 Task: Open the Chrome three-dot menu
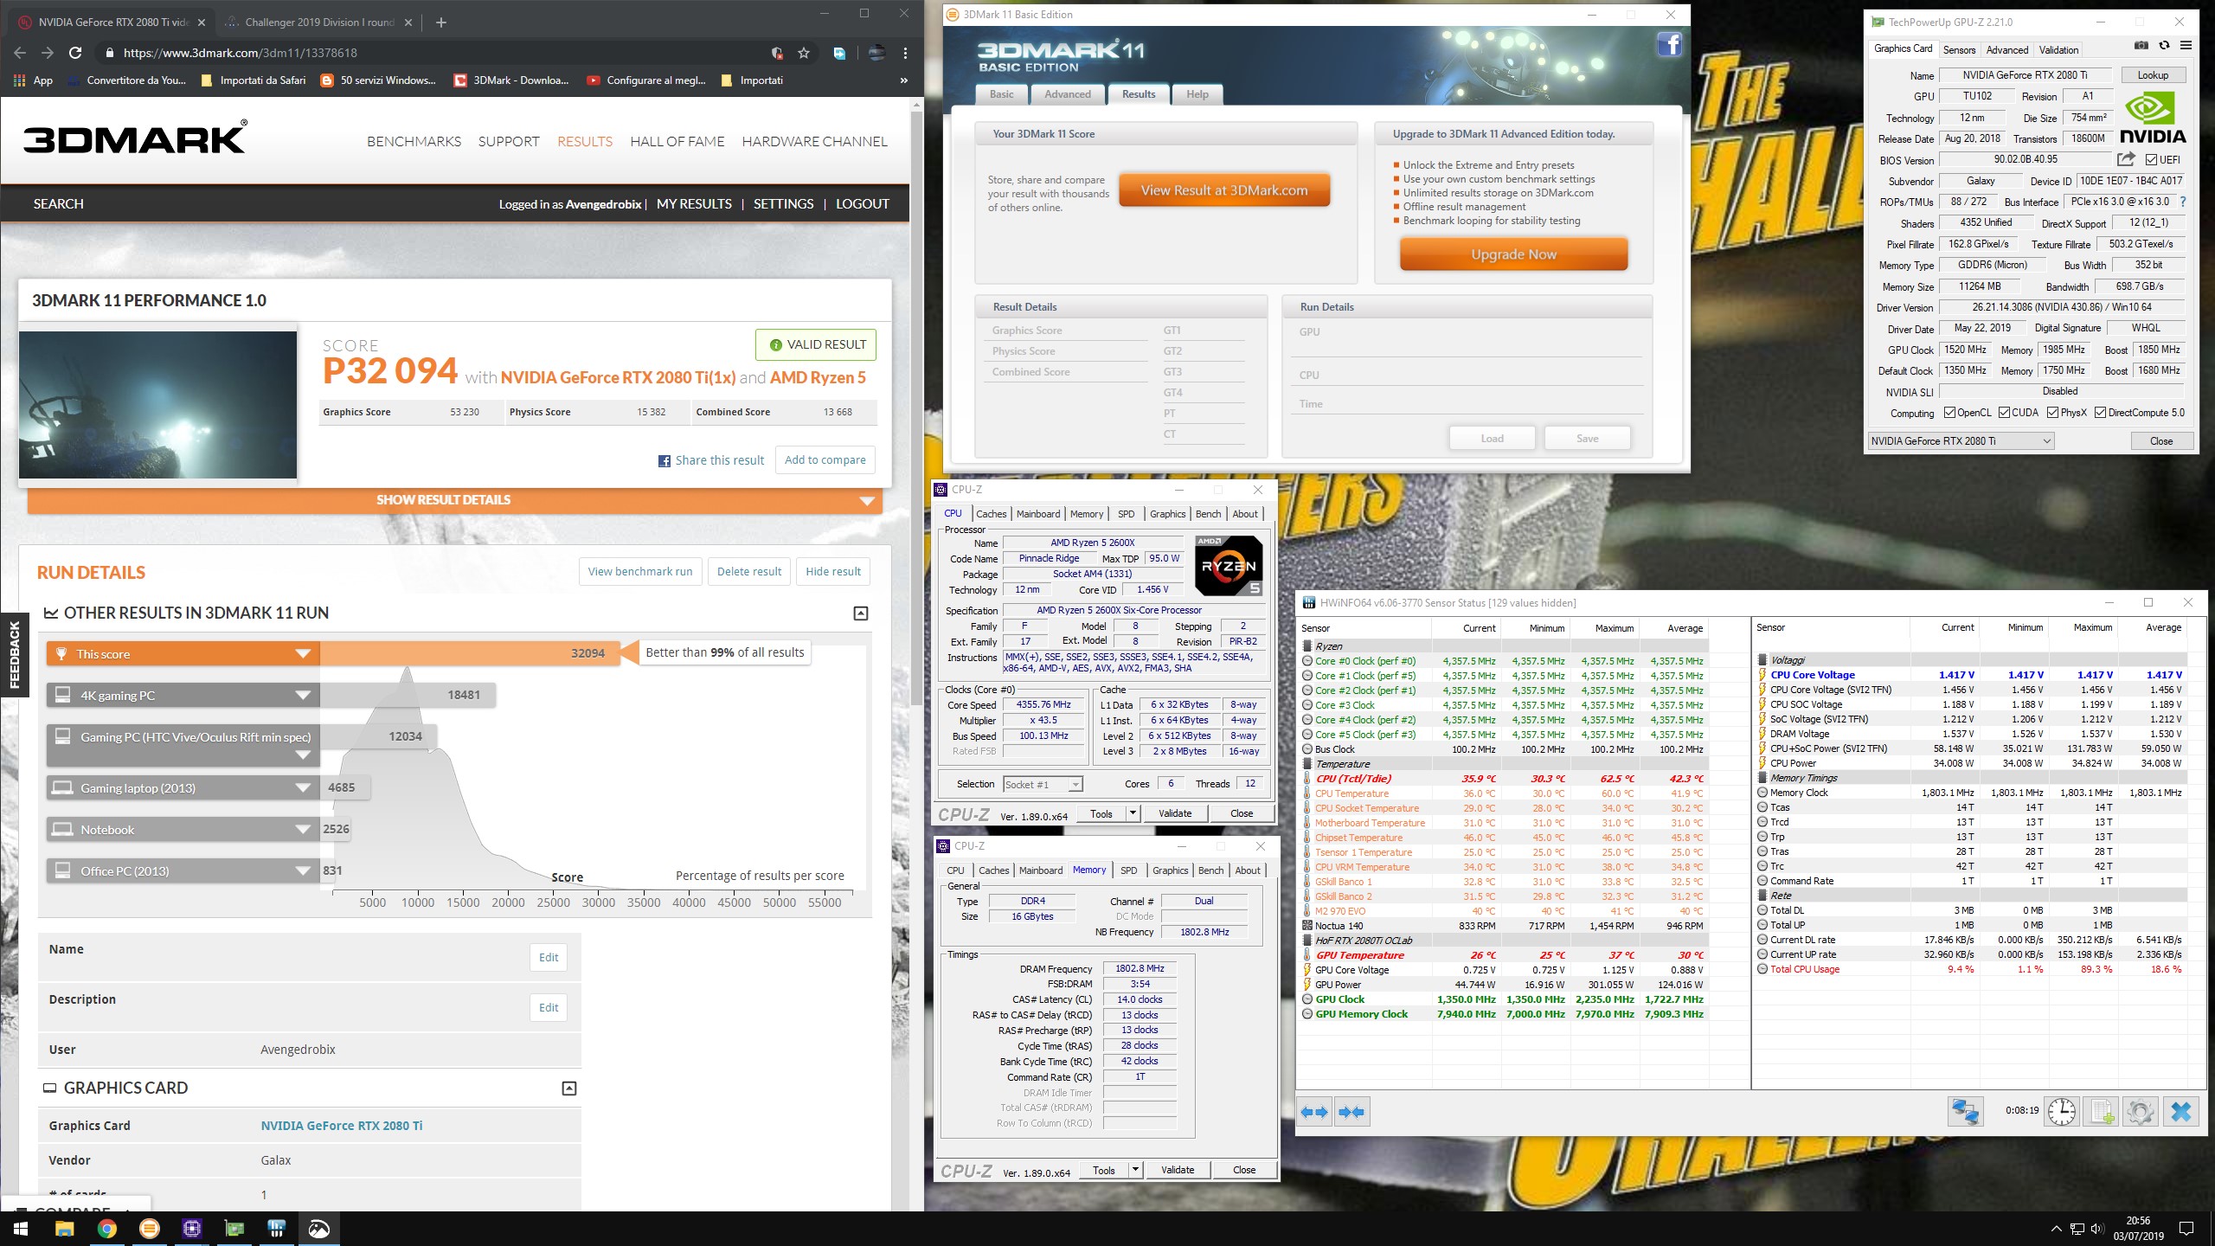click(905, 53)
